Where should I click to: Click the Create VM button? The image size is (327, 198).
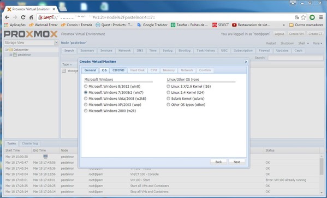pyautogui.click(x=296, y=34)
